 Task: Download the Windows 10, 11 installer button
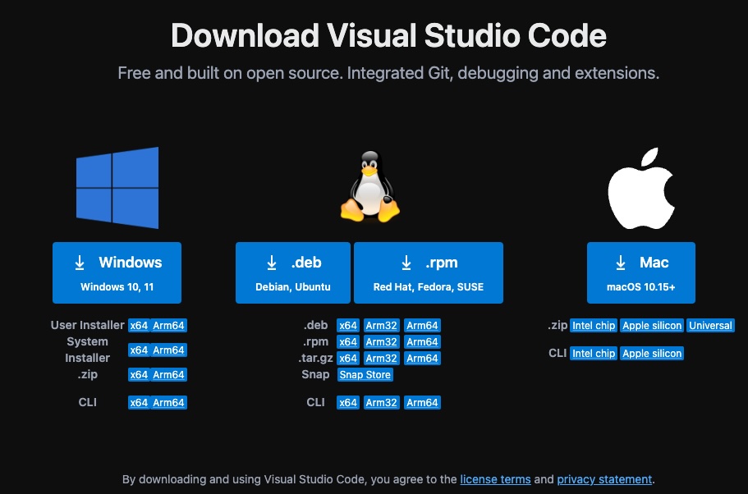(x=117, y=272)
